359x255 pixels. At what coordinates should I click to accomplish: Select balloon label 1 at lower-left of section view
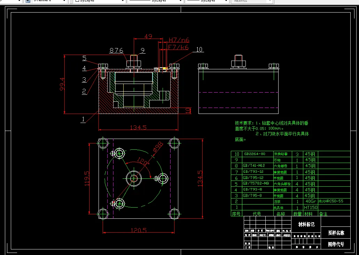click(x=83, y=119)
